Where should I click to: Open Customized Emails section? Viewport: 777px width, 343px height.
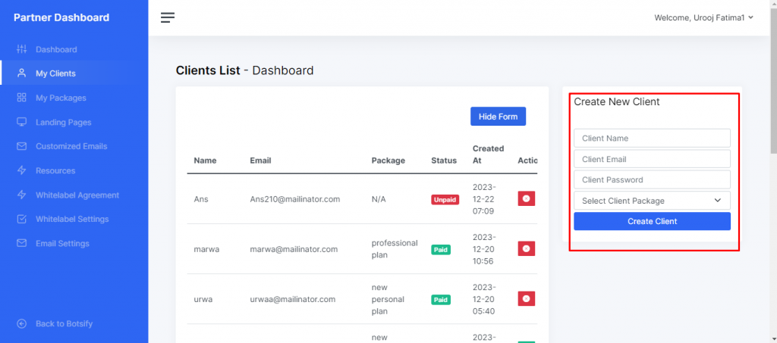(x=71, y=146)
